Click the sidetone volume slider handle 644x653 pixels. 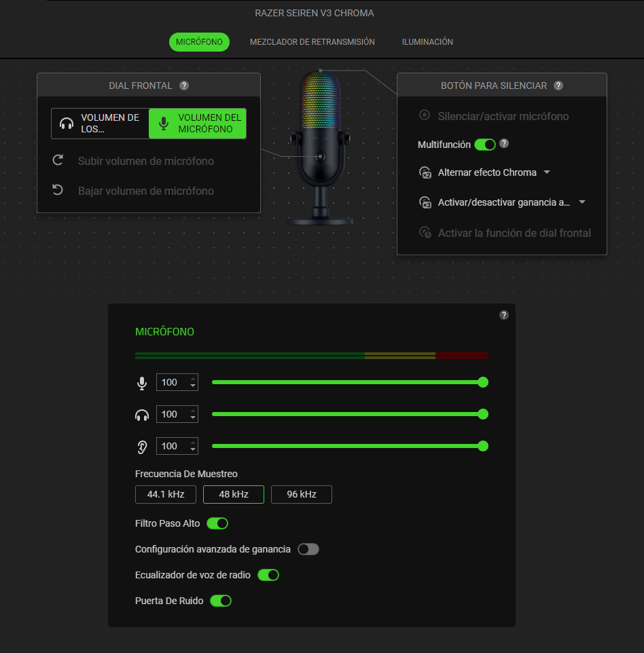pyautogui.click(x=483, y=446)
